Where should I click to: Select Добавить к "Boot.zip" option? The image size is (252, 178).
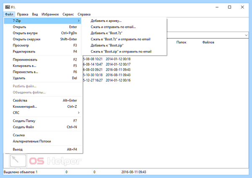point(124,45)
